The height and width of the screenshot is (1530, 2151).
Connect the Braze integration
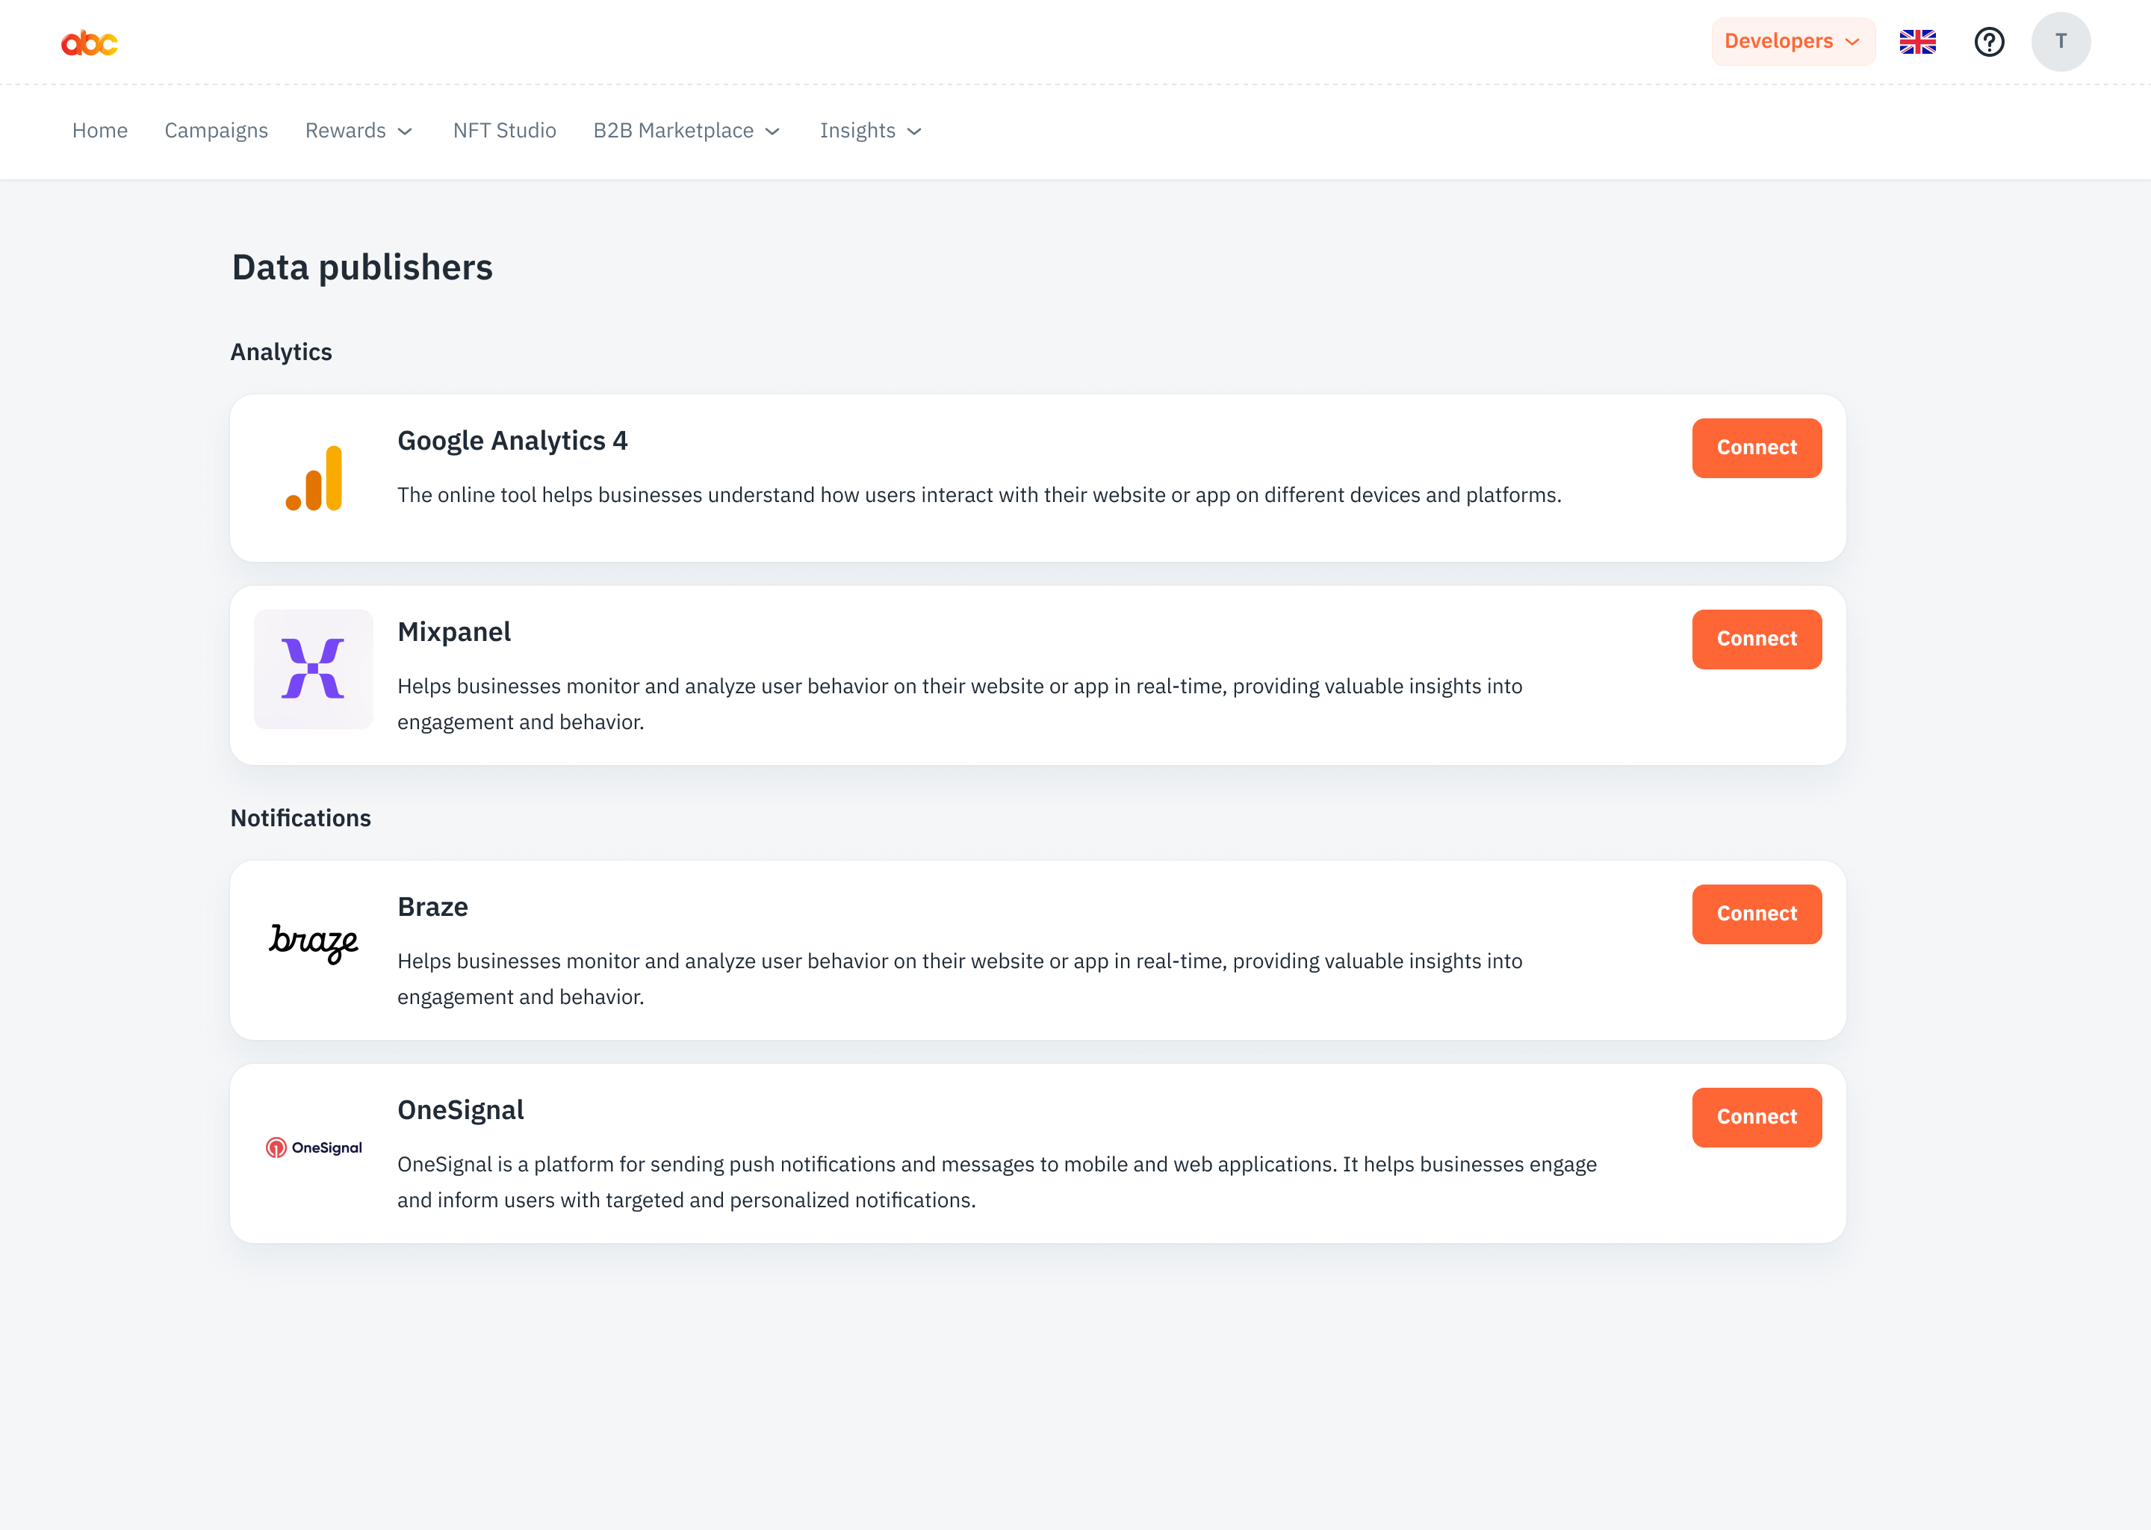coord(1755,913)
